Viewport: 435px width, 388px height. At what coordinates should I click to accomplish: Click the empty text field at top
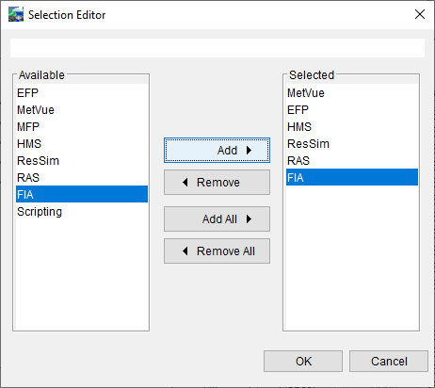(217, 48)
